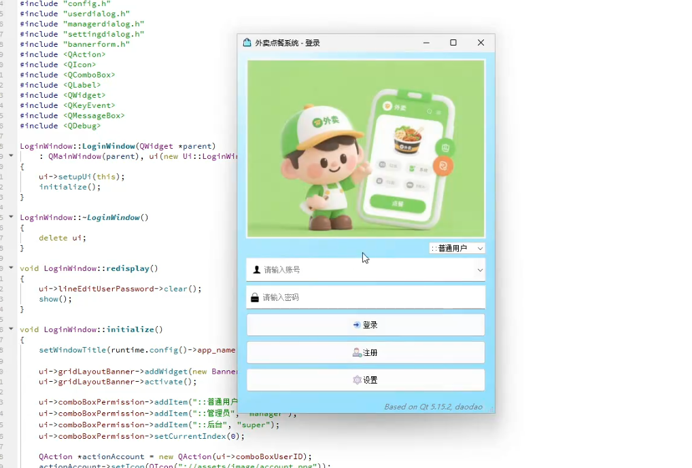Click the gear icon on the 设置 button
Viewport: 692px width, 468px height.
356,379
